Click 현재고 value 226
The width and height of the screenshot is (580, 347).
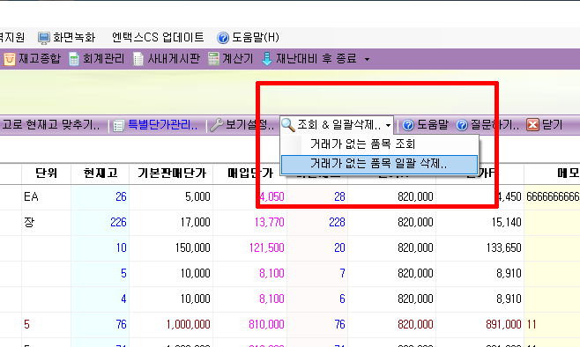[x=118, y=222]
